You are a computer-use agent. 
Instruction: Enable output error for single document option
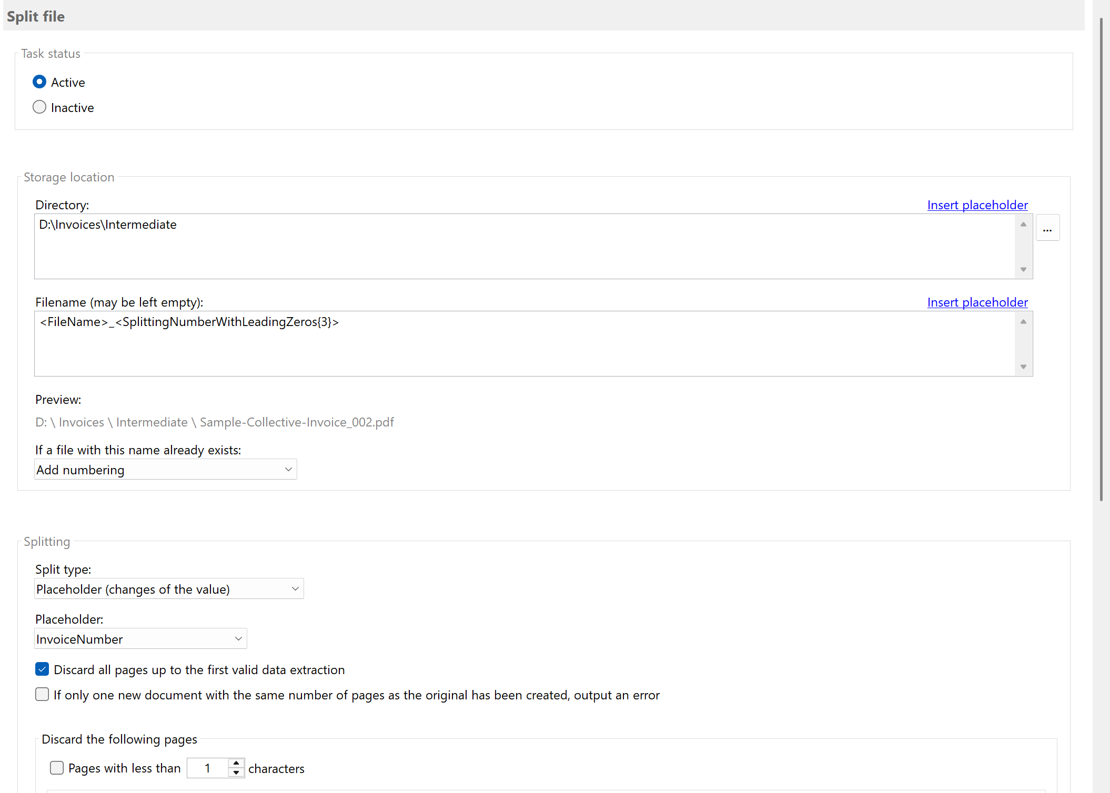click(42, 695)
